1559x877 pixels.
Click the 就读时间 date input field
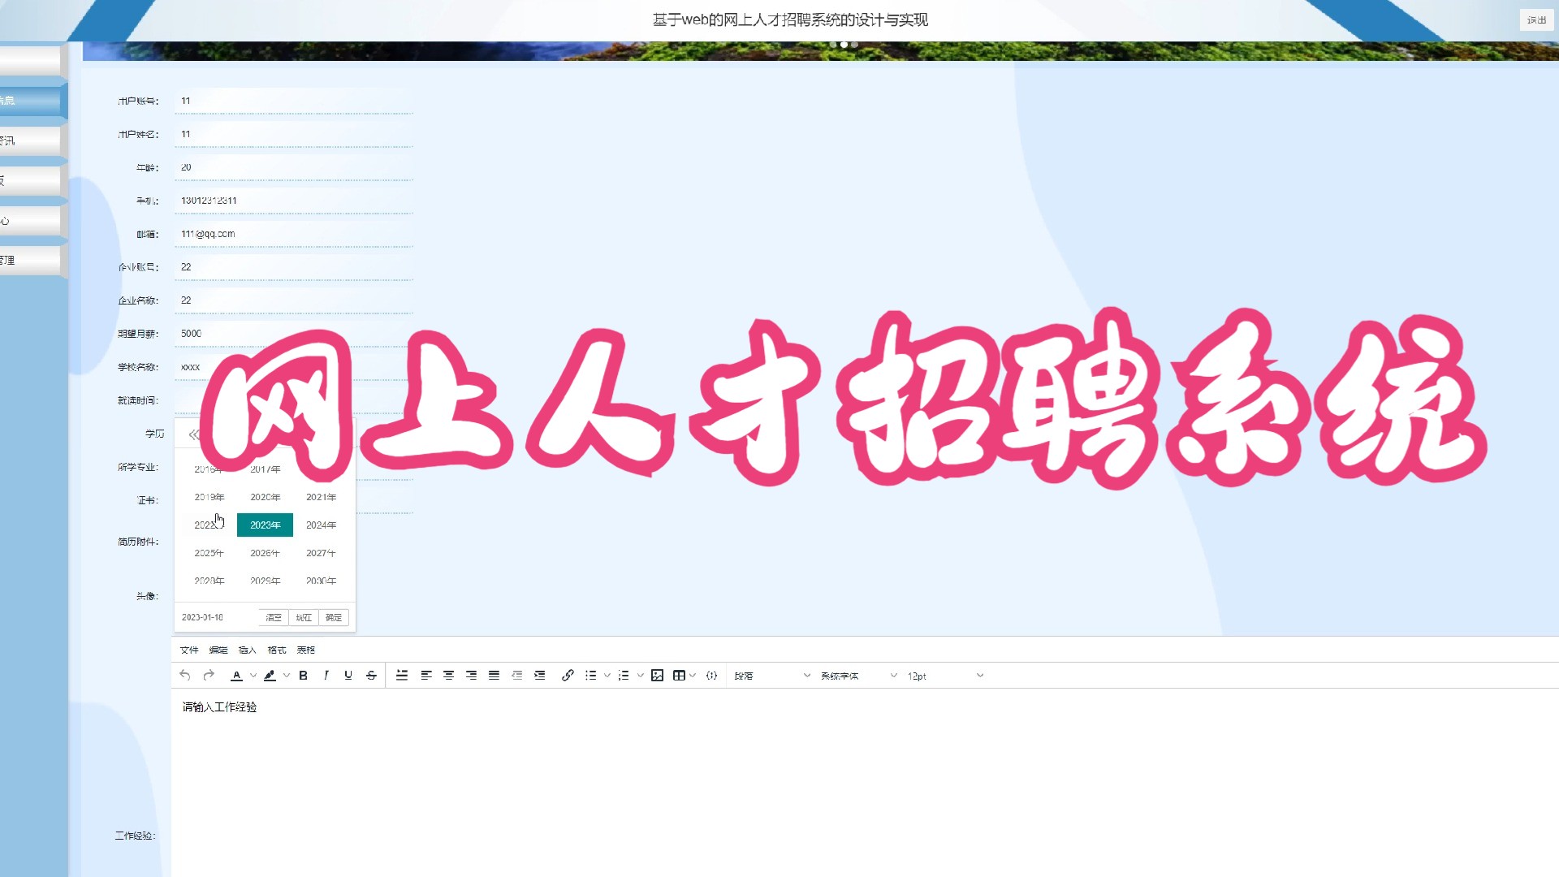294,400
